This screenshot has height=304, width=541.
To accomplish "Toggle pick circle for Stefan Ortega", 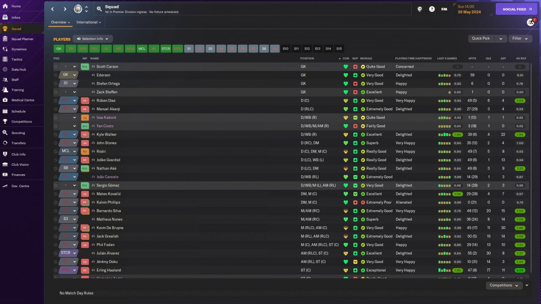I will (56, 84).
